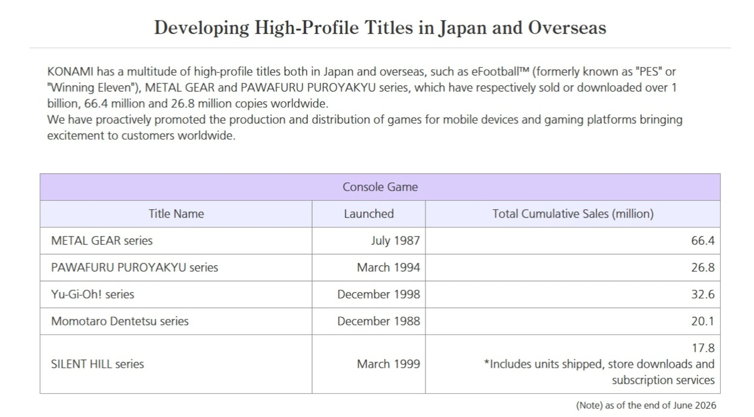
Task: Select the Launched column header
Action: [369, 214]
